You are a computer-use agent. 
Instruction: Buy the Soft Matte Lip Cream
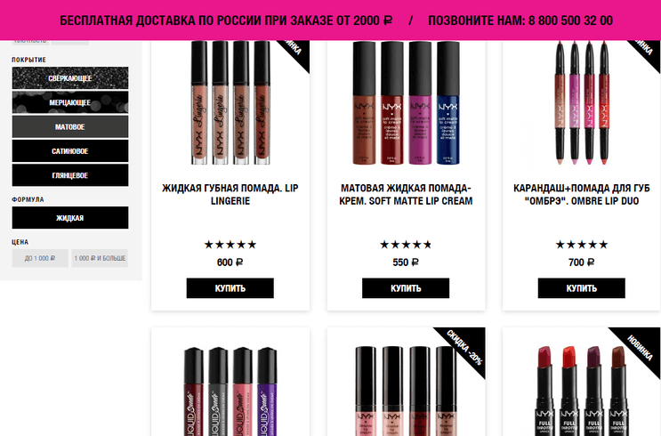[x=406, y=288]
